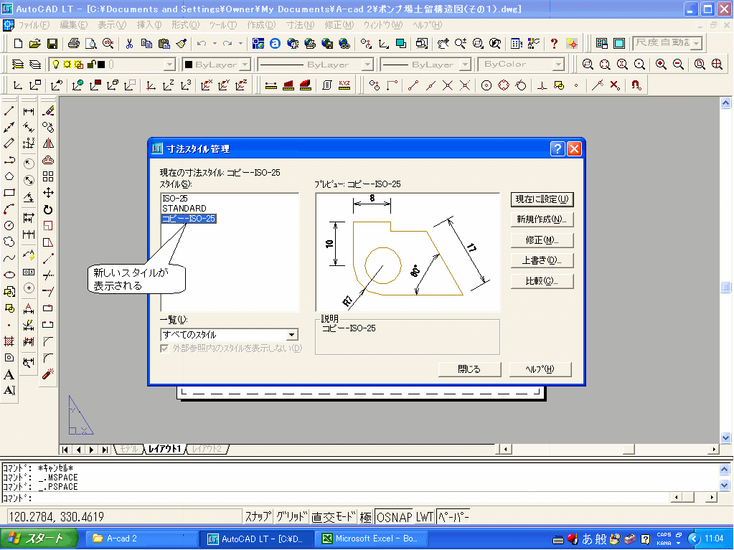Open the A-cad 2 folder in the taskbar
The height and width of the screenshot is (550, 734).
coord(143,539)
